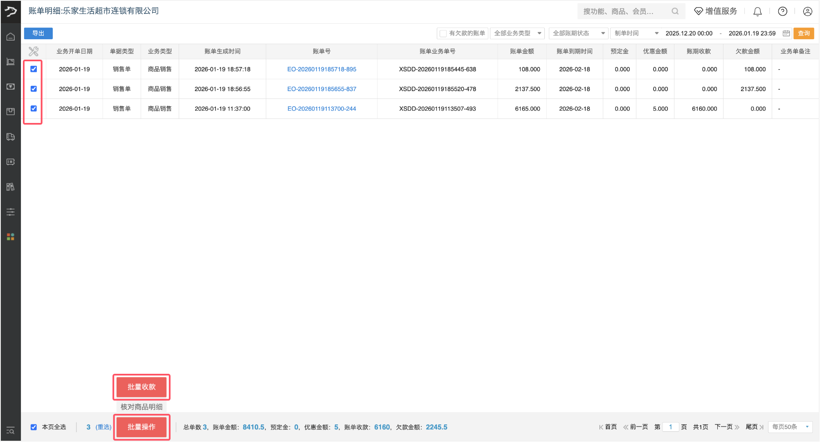Click the wrench column settings icon

(34, 51)
